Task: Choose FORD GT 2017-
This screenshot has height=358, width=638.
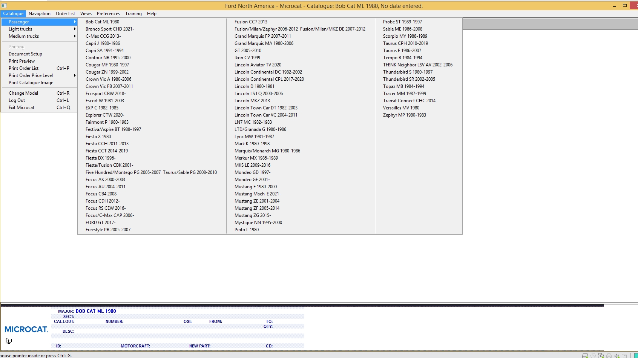Action: pos(100,223)
